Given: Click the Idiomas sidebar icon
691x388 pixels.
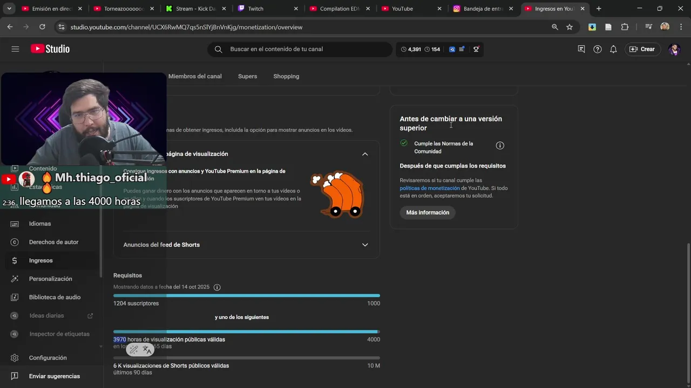Looking at the screenshot, I should click(15, 224).
